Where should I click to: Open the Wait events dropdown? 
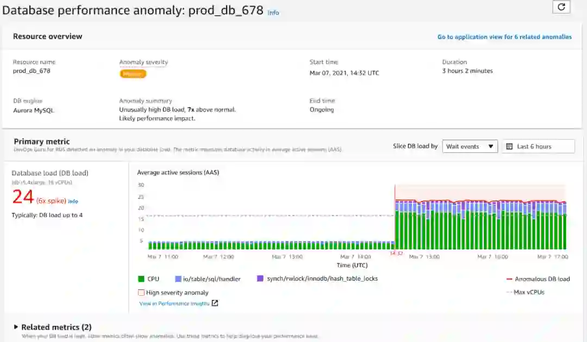(x=470, y=146)
